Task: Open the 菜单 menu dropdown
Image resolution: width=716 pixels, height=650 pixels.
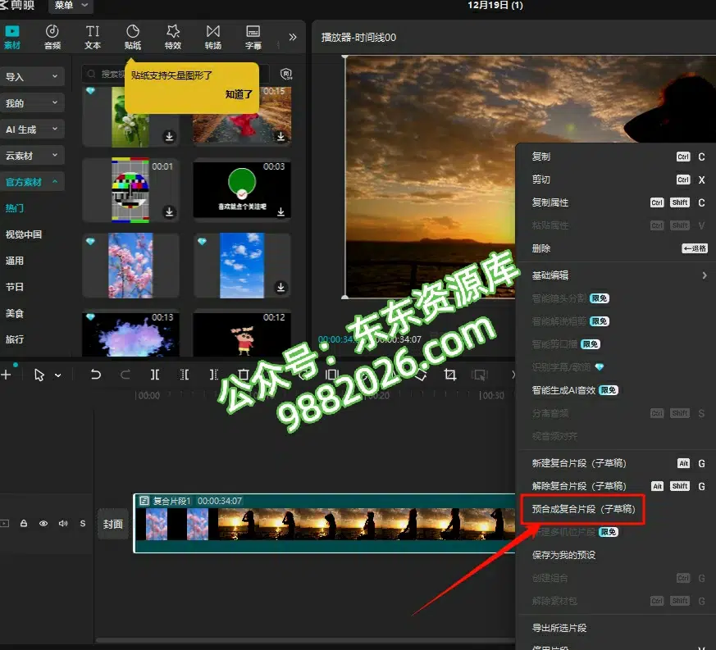Action: tap(71, 6)
